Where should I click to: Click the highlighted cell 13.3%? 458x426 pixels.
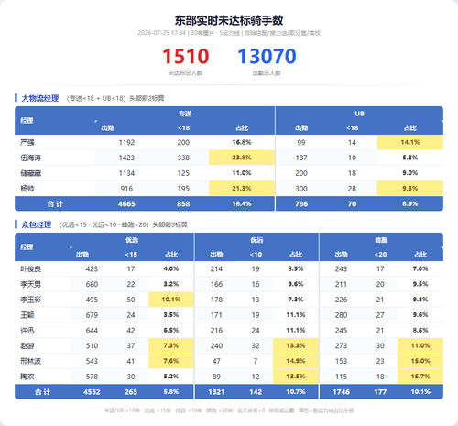pyautogui.click(x=296, y=345)
